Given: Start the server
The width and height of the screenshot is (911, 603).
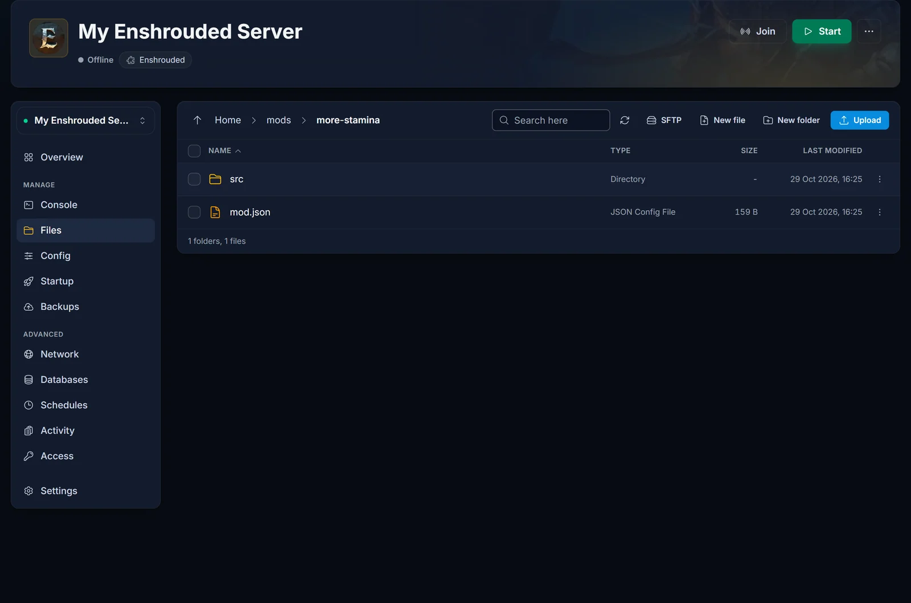Looking at the screenshot, I should [x=822, y=31].
